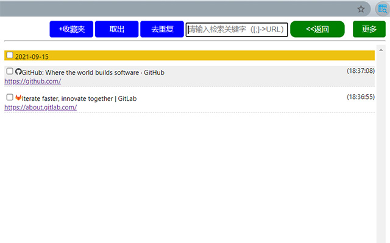Click the (18:37:08) timestamp
Screen dimensions: 390x243
tap(361, 71)
